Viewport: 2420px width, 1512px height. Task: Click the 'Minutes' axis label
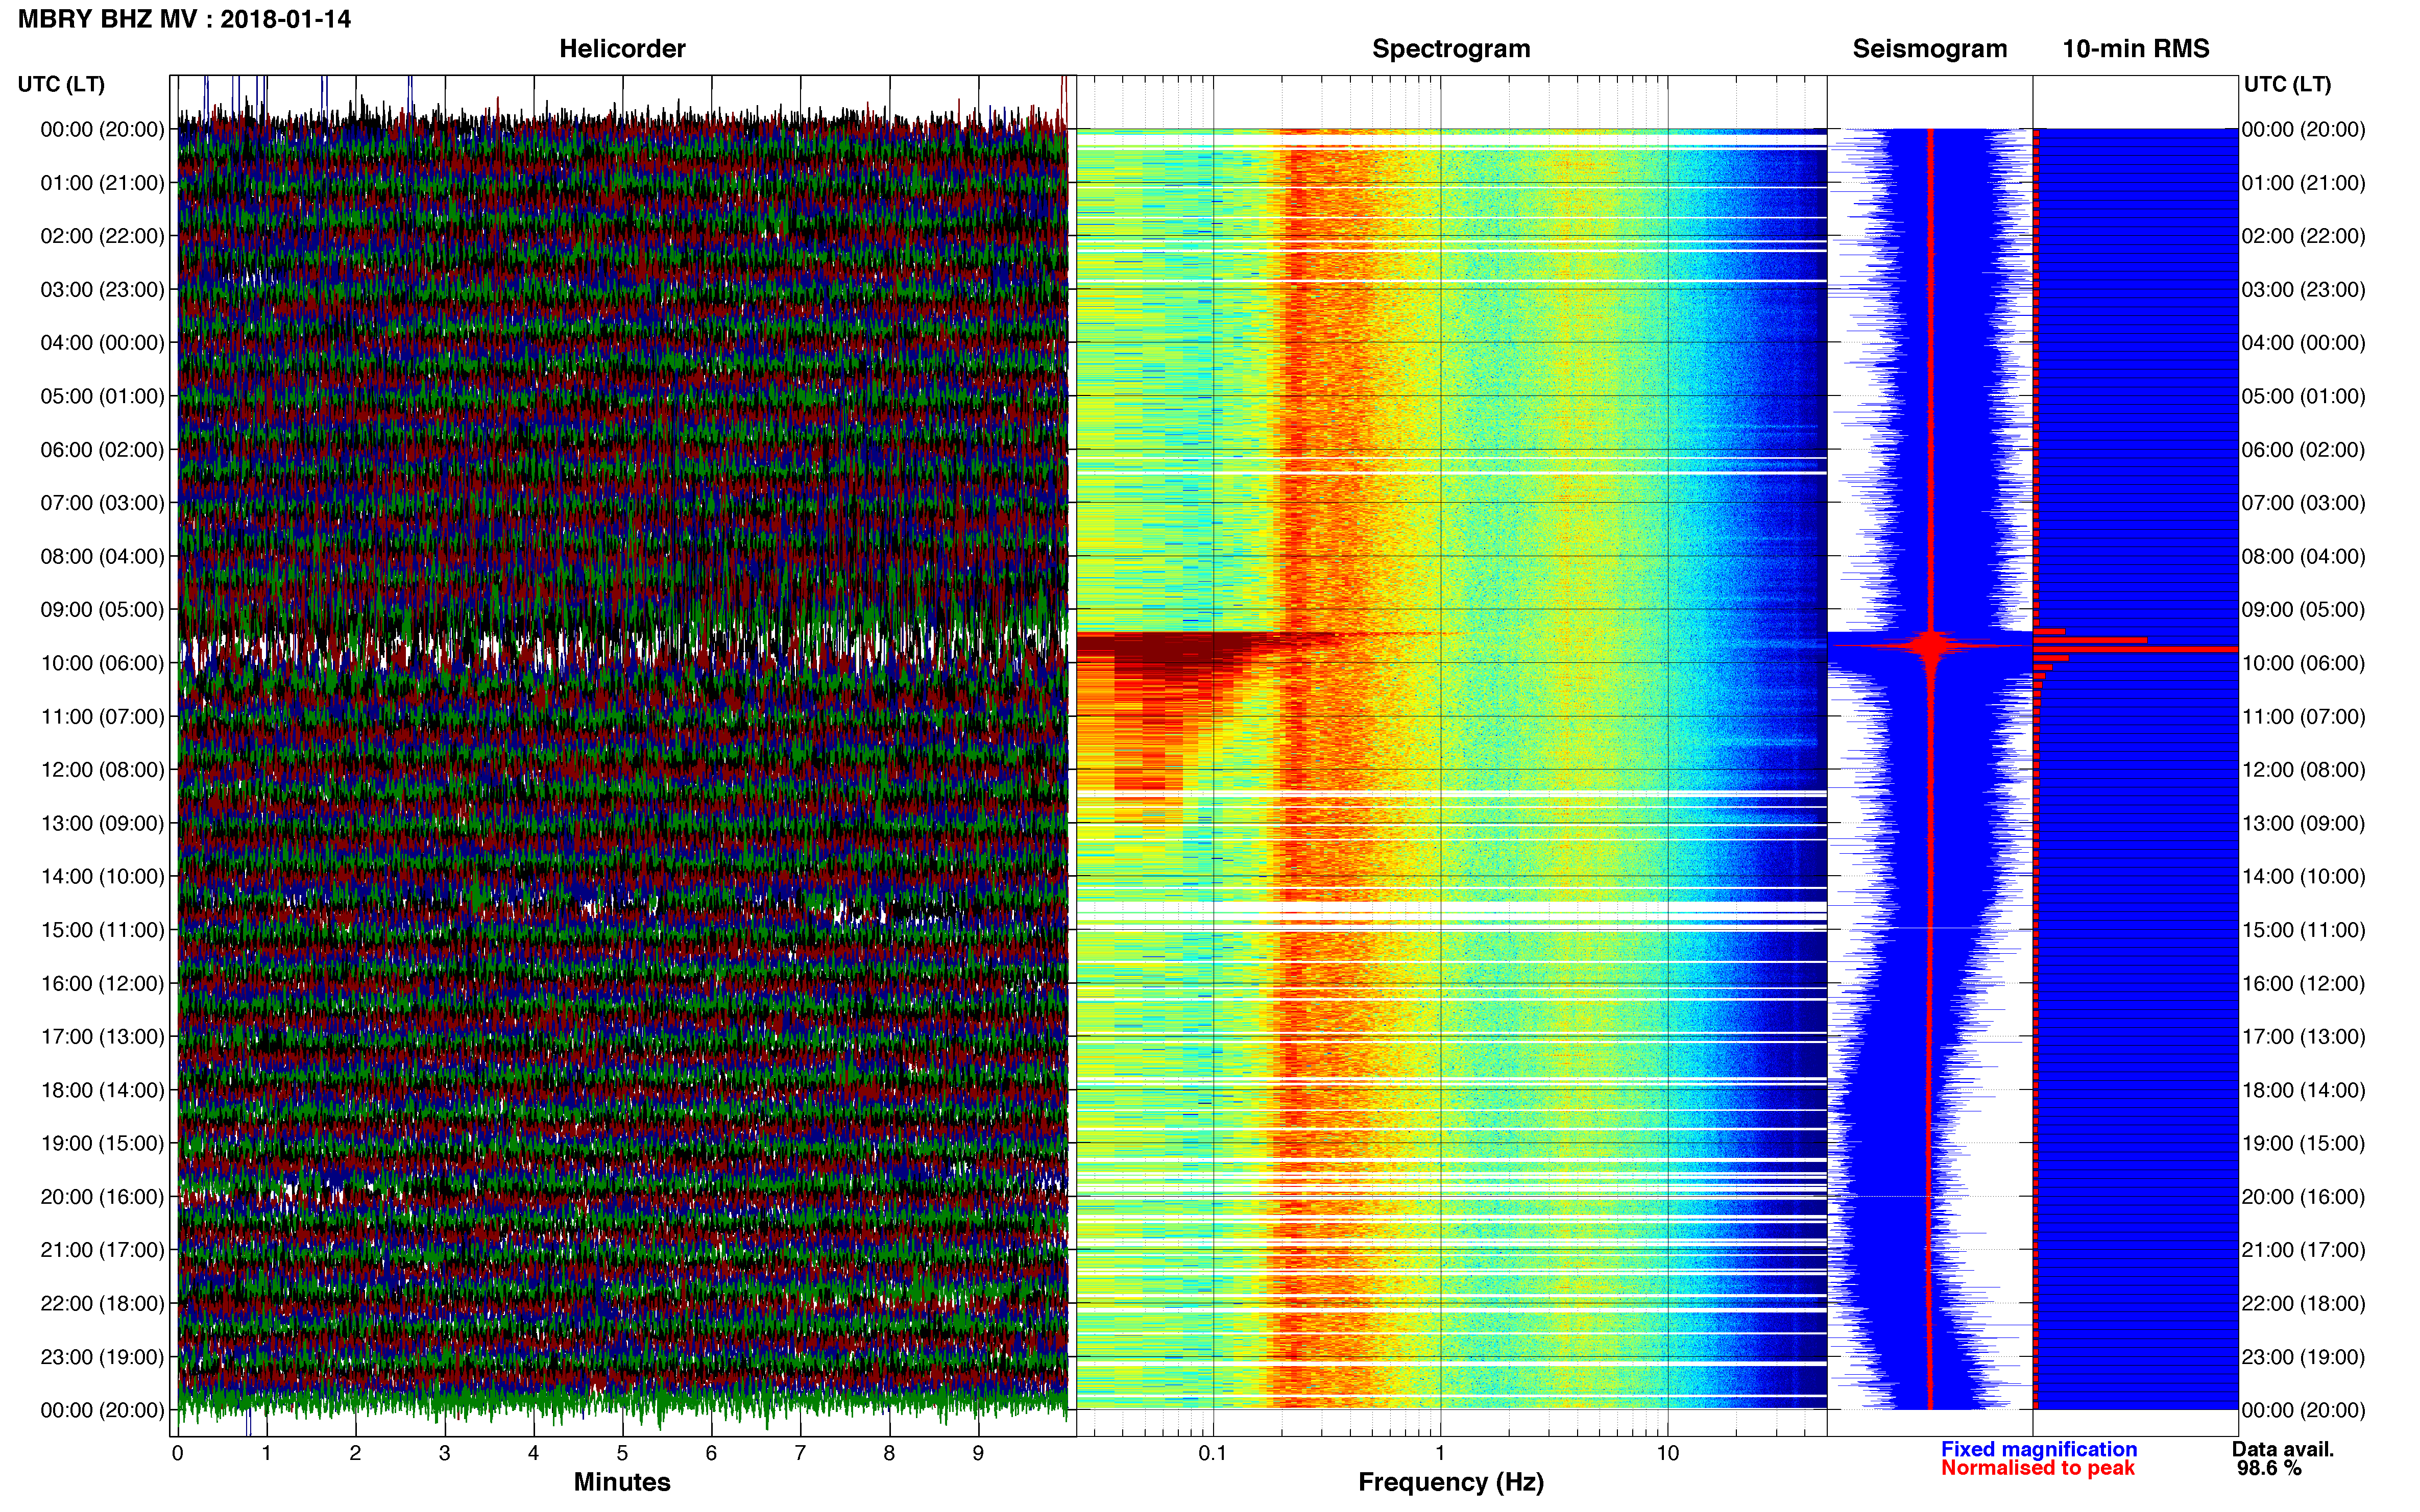[x=621, y=1482]
